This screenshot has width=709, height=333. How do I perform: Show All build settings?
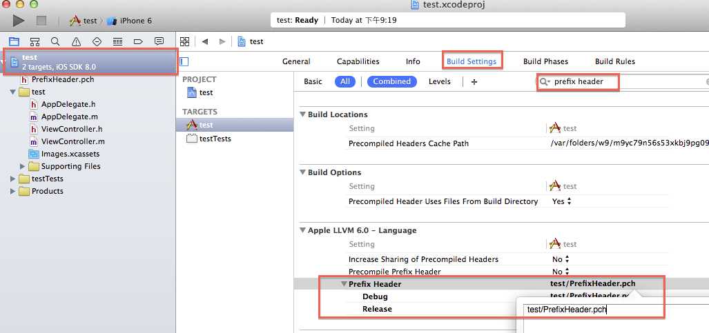pyautogui.click(x=345, y=82)
